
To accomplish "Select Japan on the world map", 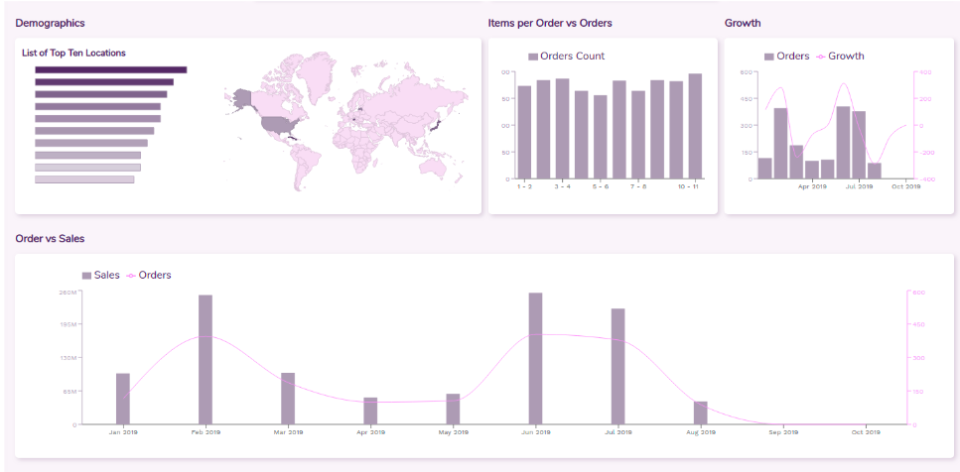I will click(436, 125).
